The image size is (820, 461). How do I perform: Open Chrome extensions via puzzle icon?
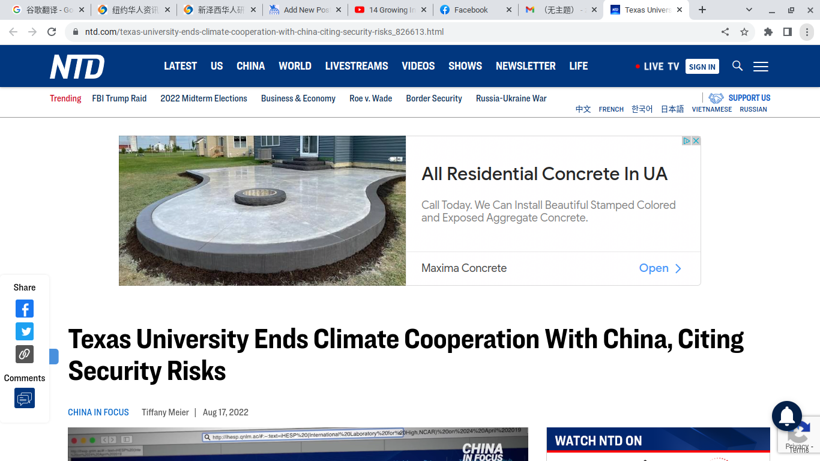pyautogui.click(x=768, y=32)
